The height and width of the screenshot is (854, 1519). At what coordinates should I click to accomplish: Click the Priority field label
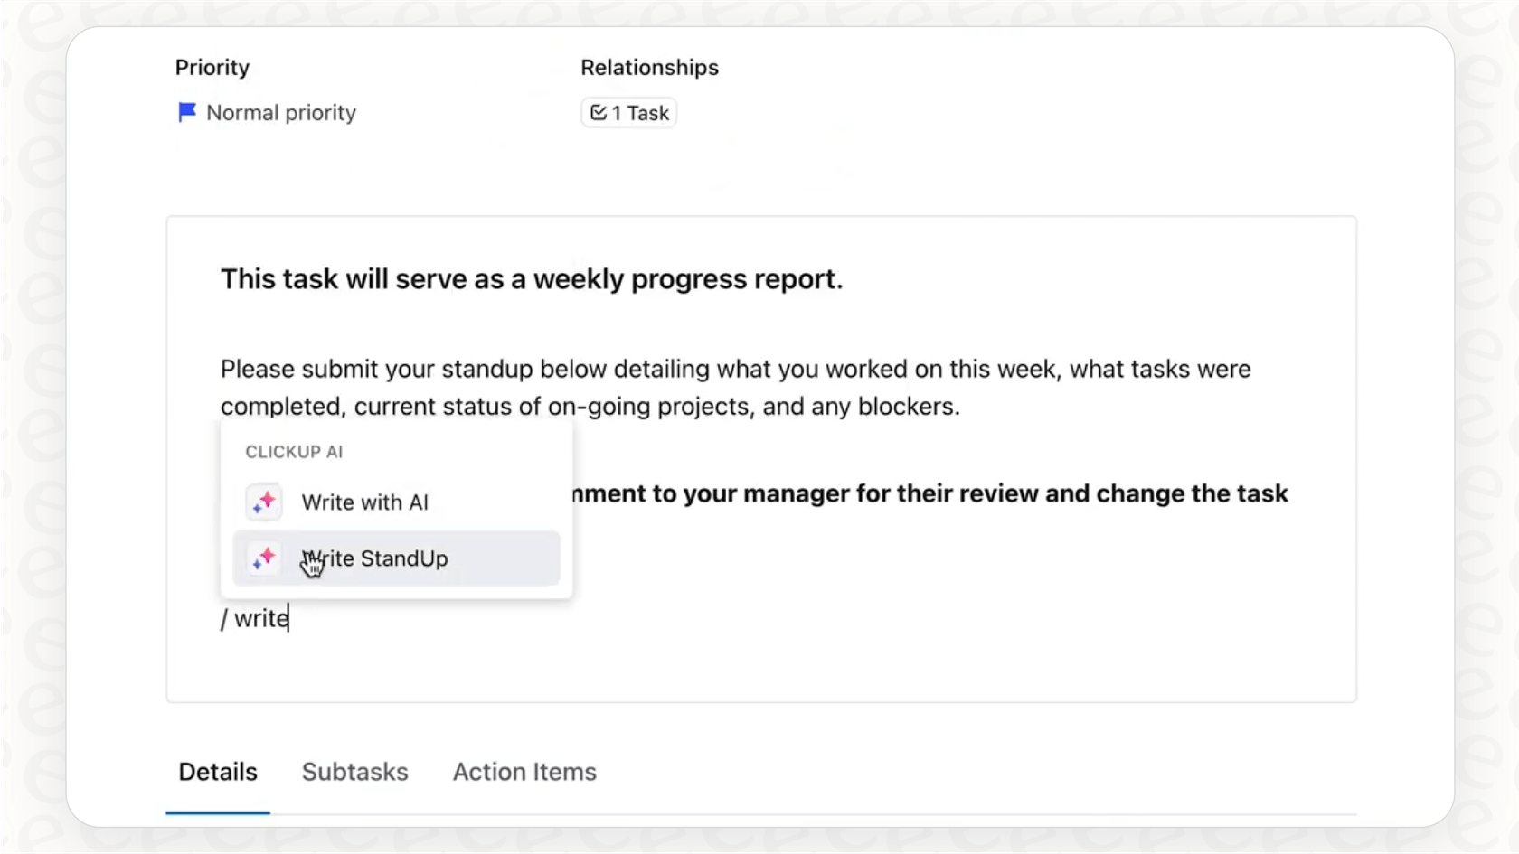212,68
